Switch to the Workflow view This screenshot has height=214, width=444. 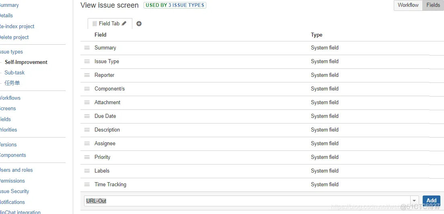click(x=408, y=5)
